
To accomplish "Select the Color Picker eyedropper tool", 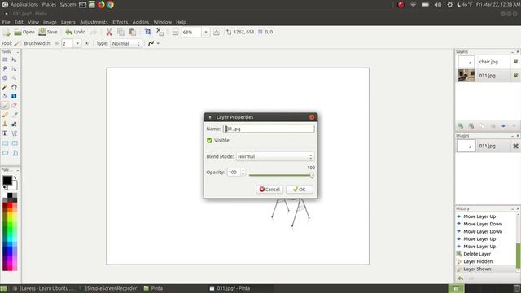I will [x=14, y=115].
